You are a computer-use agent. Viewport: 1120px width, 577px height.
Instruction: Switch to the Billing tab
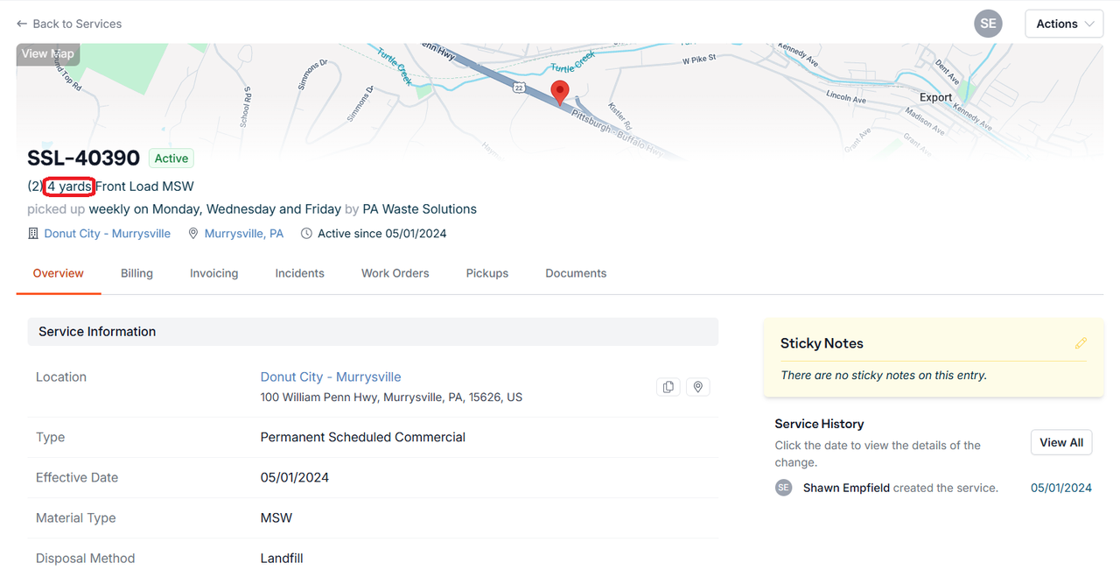click(136, 273)
